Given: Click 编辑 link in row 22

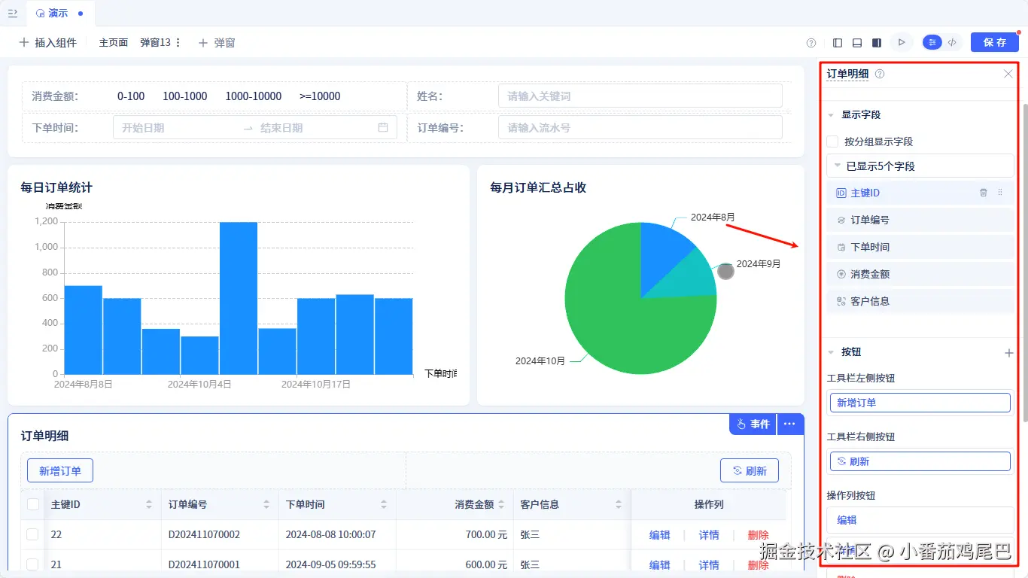Looking at the screenshot, I should 660,535.
